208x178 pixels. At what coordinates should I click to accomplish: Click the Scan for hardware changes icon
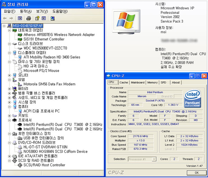pos(53,18)
